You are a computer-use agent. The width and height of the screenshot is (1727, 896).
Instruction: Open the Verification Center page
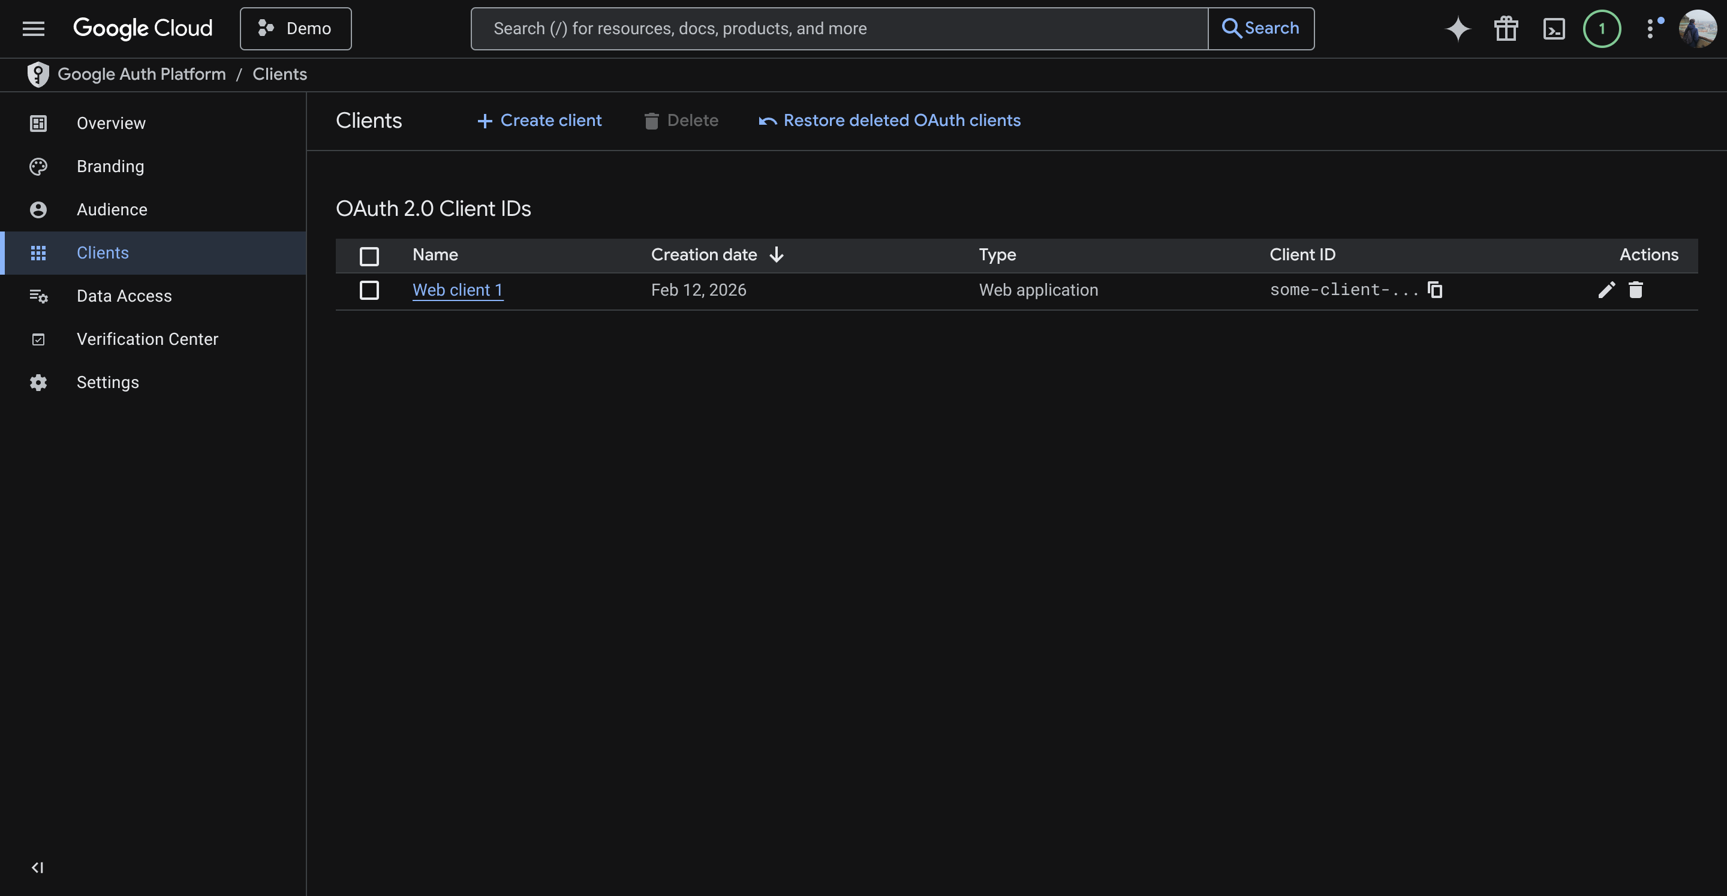(147, 339)
